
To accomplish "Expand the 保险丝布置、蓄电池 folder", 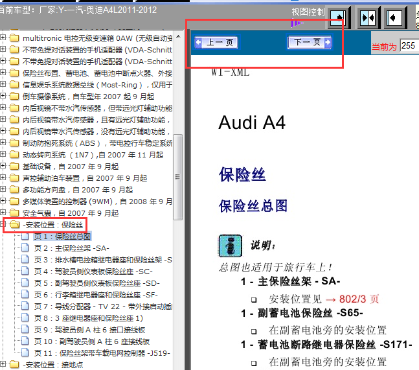I will click(x=3, y=73).
